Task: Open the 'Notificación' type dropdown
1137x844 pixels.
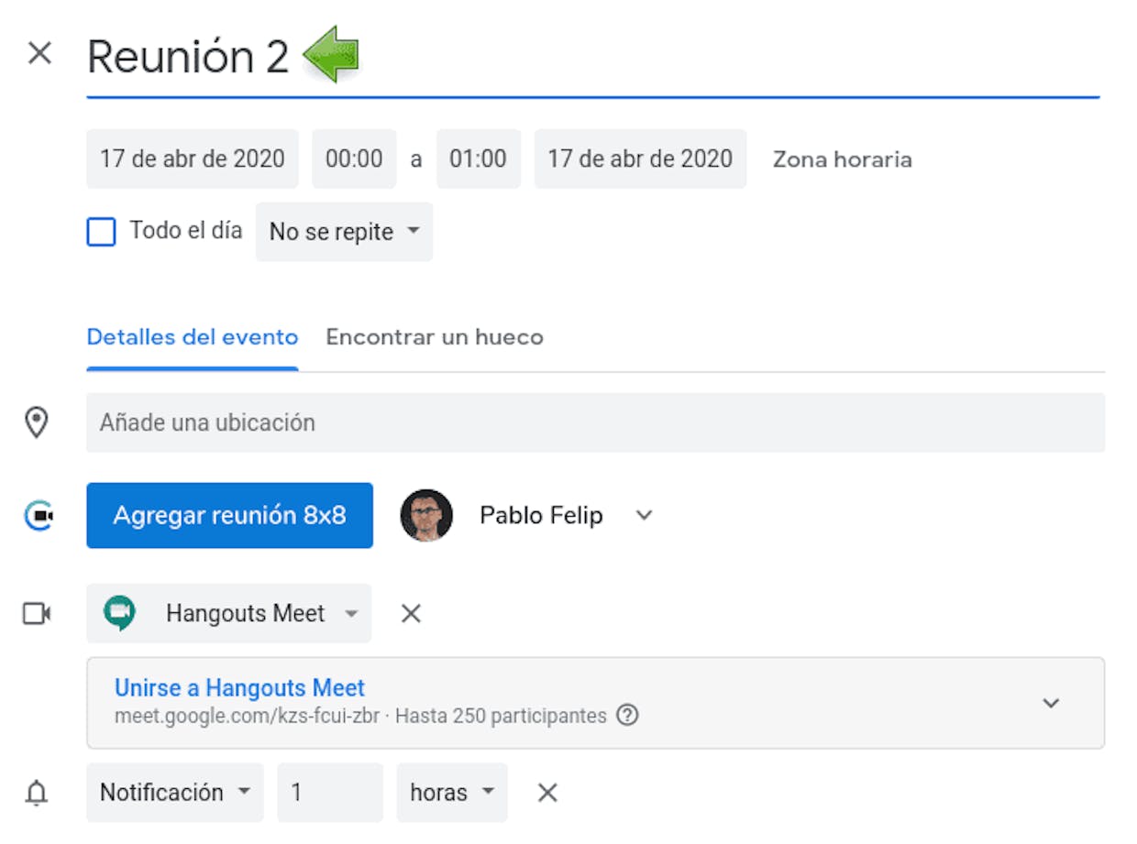Action: click(175, 793)
